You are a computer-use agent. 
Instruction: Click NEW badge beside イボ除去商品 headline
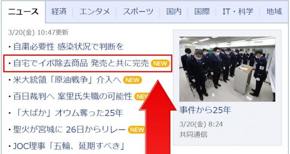160,63
